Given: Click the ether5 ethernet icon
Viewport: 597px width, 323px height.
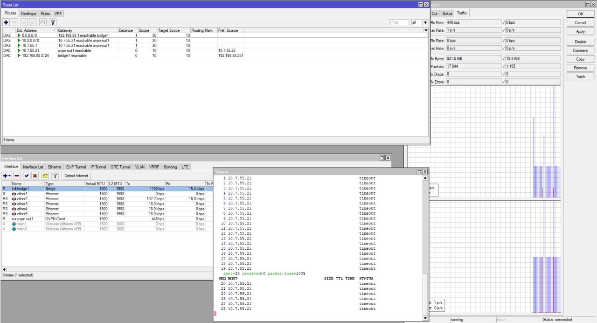Looking at the screenshot, I should 14,214.
